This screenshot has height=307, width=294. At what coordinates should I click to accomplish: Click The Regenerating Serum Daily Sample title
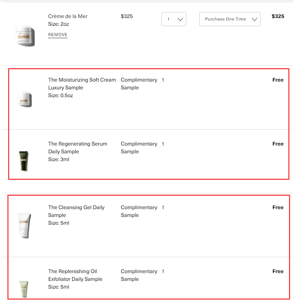77,148
